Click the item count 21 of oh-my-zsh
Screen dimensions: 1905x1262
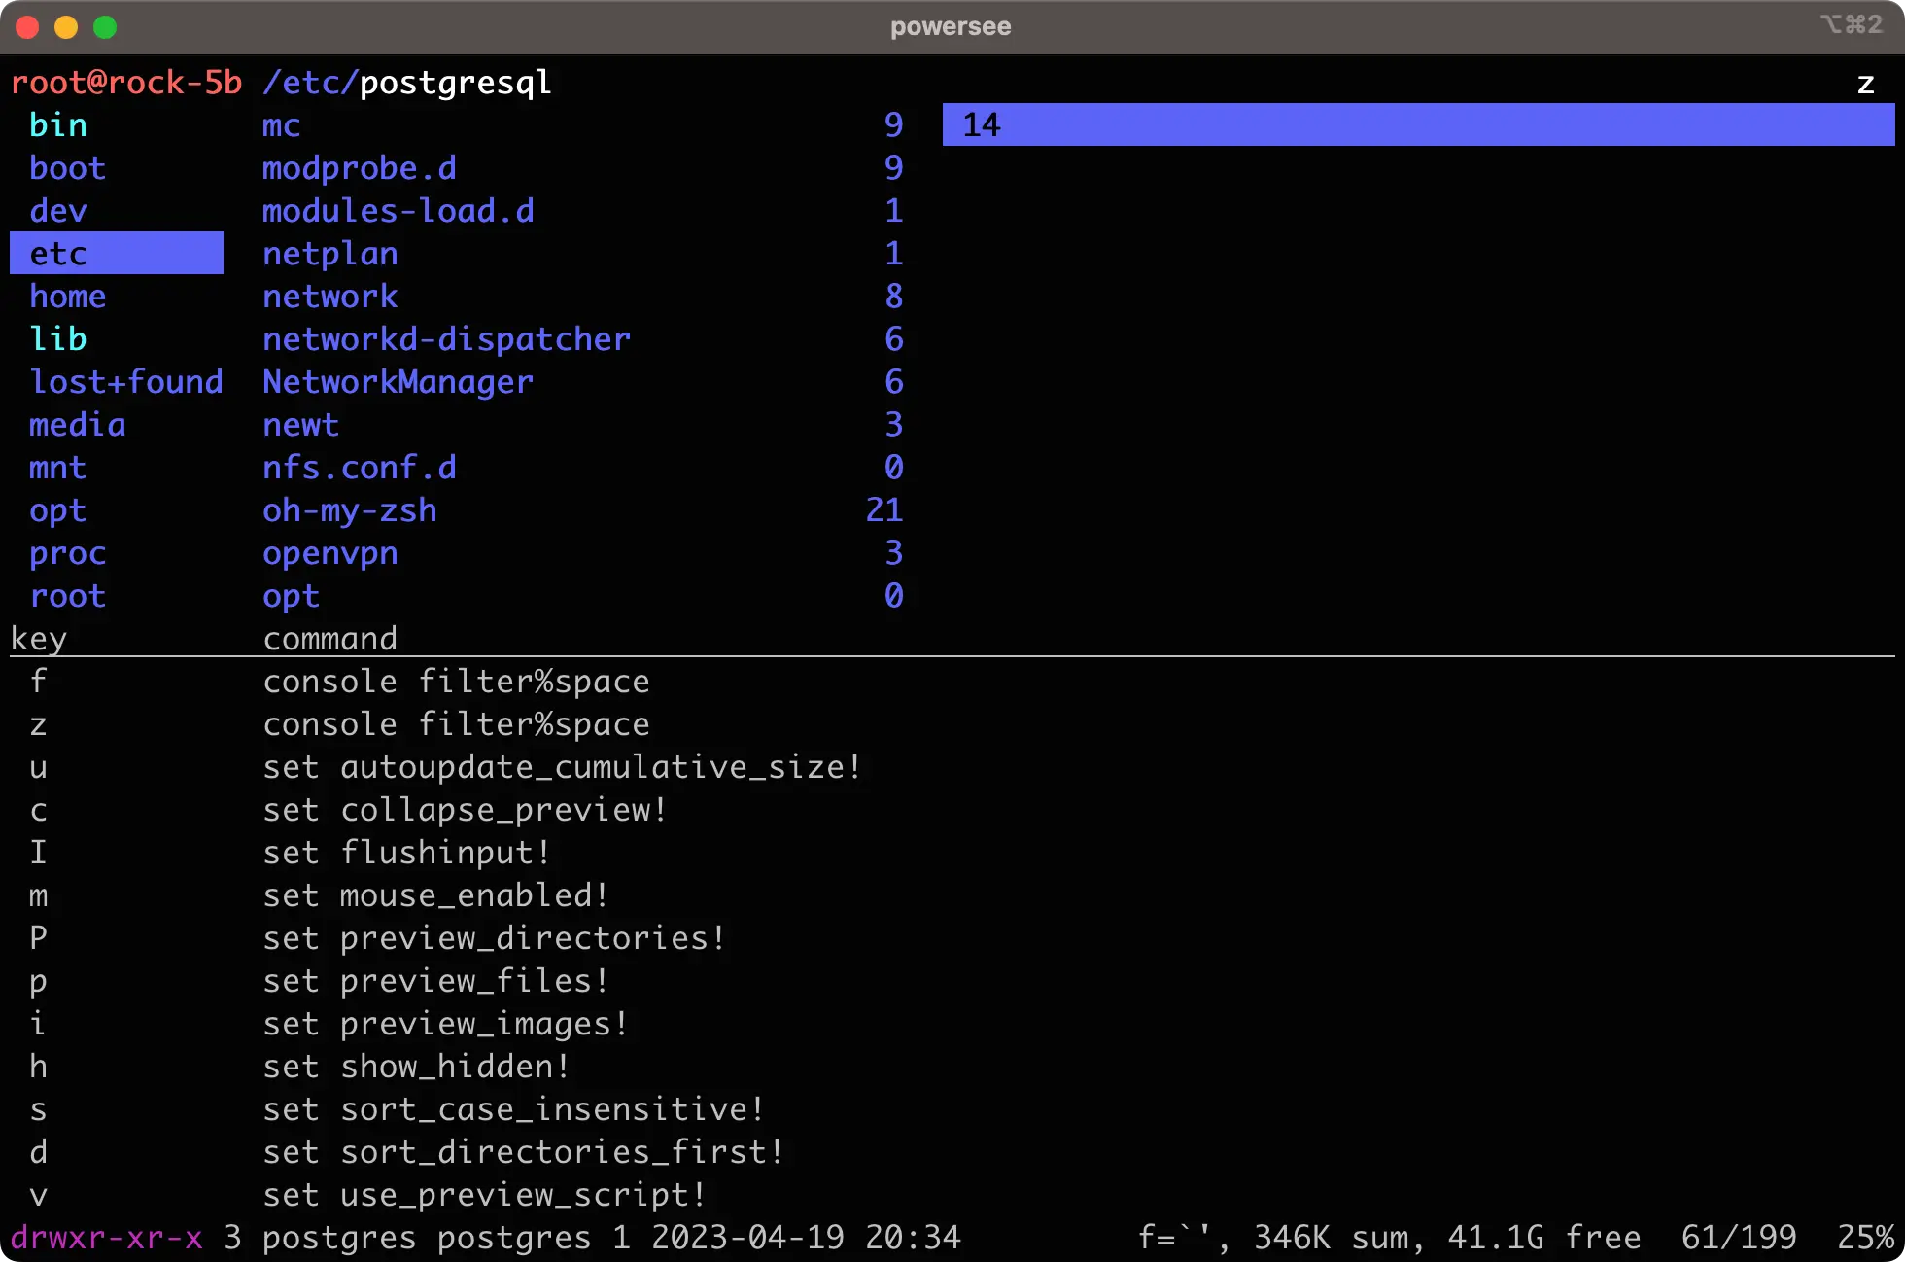coord(884,510)
